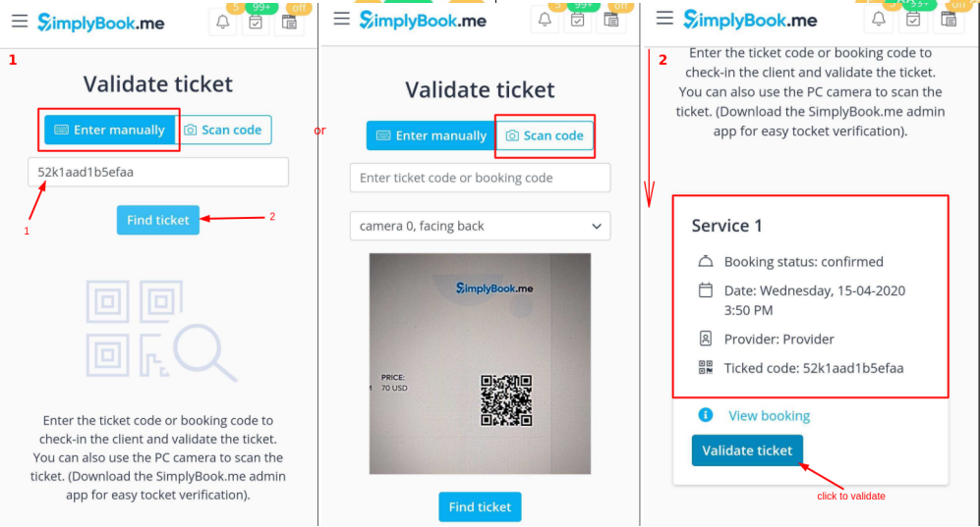Click the blue info icon beside View booking

pos(705,415)
